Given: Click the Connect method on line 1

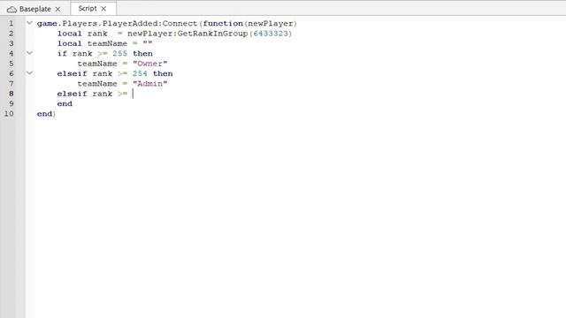Looking at the screenshot, I should coord(180,24).
